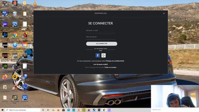Select the Modern Warfare MW desktop icon
The image size is (199, 112).
[x=5, y=45]
